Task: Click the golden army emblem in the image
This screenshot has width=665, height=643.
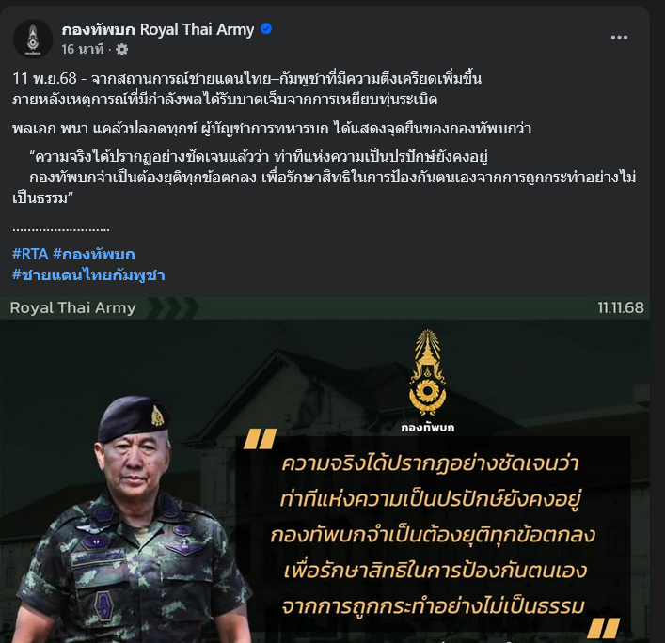Action: [427, 373]
